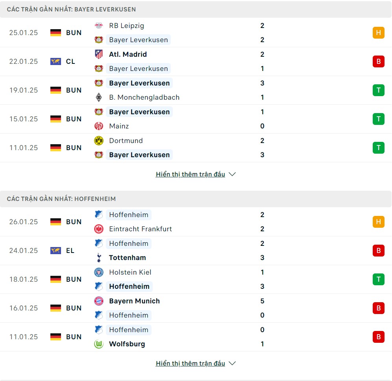This screenshot has width=392, height=381.
Task: Click the Mainz club logo
Action: 99,126
